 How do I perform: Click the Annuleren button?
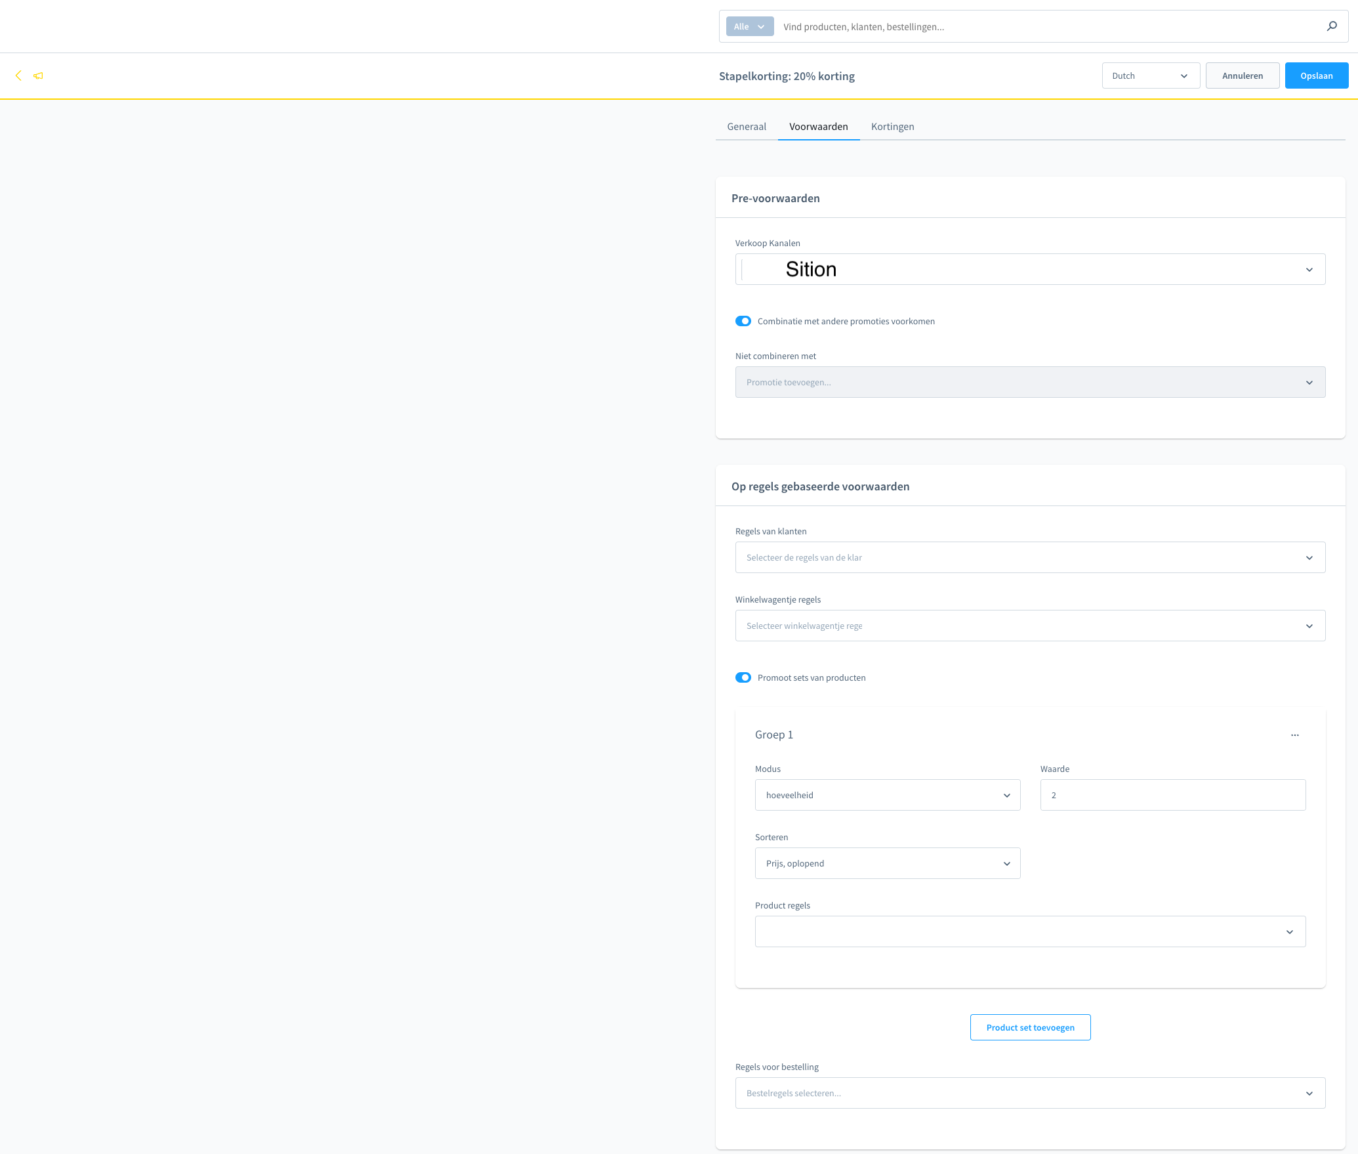(1242, 76)
